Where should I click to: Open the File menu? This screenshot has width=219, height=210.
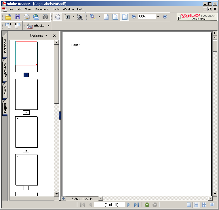click(x=11, y=9)
